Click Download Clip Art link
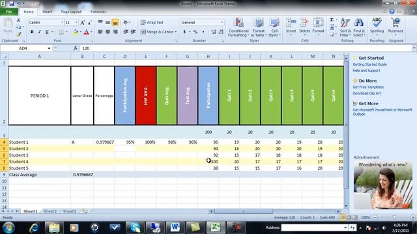417x234 pixels. (x=367, y=94)
